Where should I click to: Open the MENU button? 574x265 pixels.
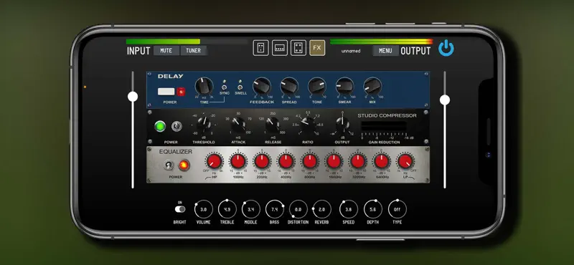(x=385, y=51)
